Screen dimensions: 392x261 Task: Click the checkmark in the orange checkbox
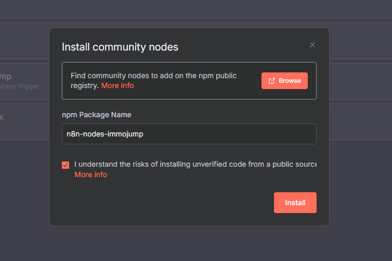66,165
